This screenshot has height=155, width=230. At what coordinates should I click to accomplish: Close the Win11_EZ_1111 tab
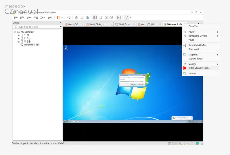[160, 24]
